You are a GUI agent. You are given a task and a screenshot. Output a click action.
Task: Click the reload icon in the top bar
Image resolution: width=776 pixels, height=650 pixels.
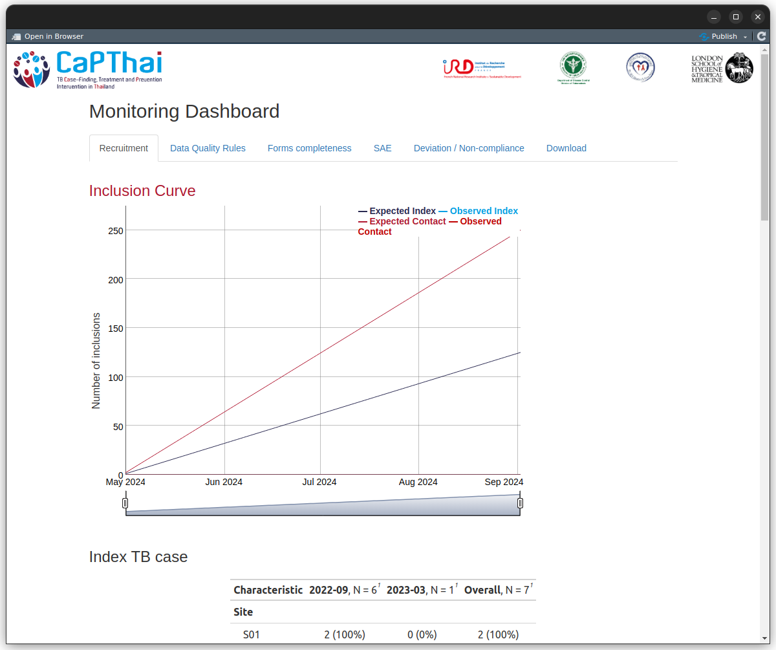point(761,36)
